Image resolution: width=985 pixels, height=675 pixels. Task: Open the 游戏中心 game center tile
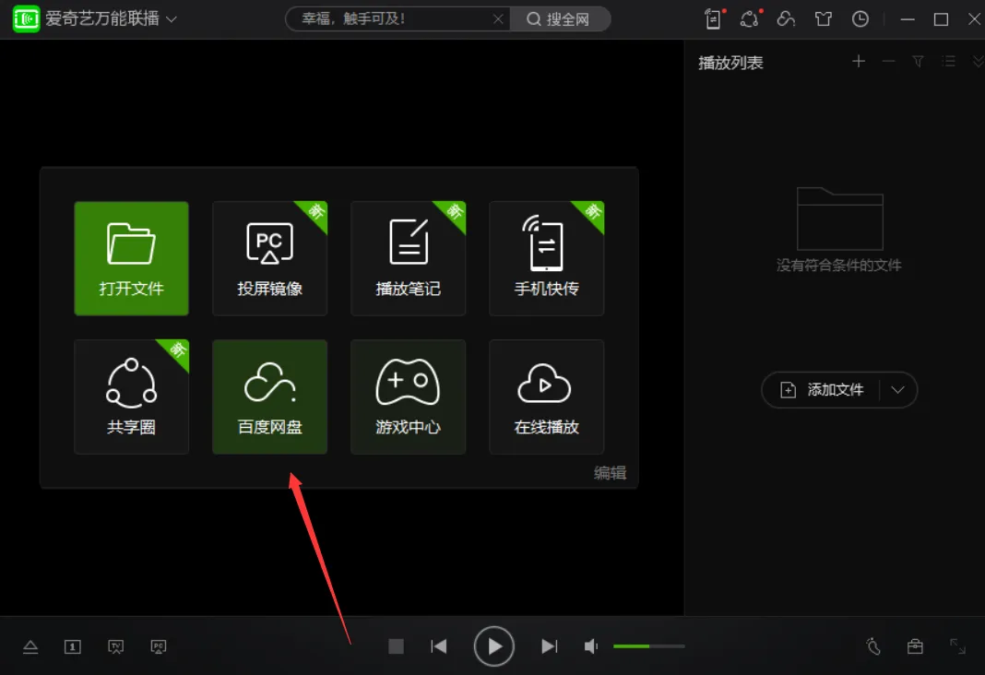click(x=408, y=397)
